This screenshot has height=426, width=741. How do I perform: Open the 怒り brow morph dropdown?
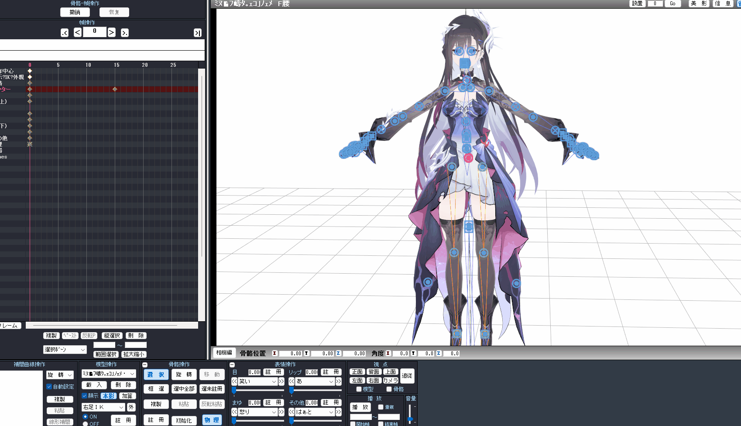[257, 412]
